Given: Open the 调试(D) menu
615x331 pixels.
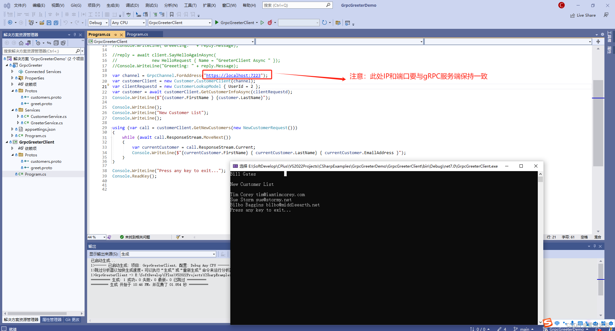Looking at the screenshot, I should coord(132,5).
